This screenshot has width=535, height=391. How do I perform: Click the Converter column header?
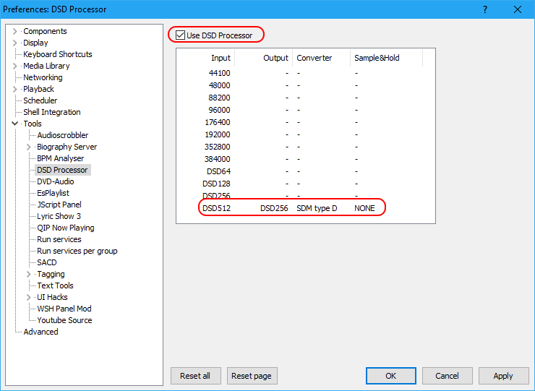coord(314,58)
